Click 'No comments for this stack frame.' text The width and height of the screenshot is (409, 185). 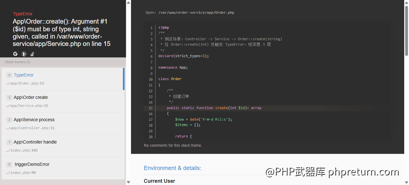tap(173, 145)
